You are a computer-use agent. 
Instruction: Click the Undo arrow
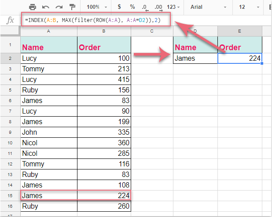pos(46,7)
